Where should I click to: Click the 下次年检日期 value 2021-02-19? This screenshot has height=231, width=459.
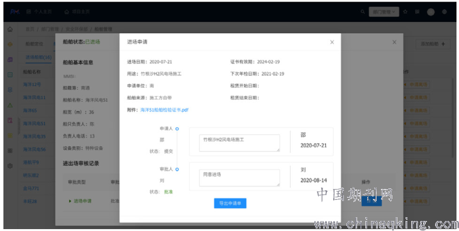tap(272, 74)
